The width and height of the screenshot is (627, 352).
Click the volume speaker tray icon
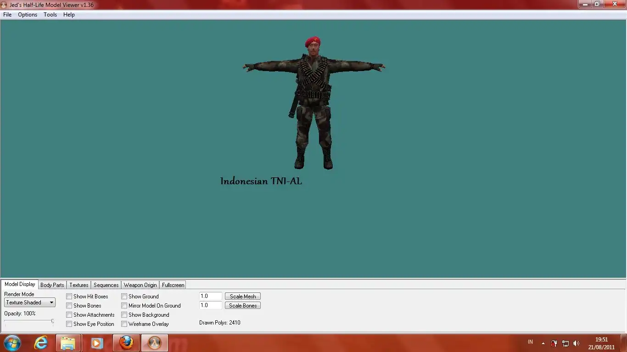click(x=577, y=343)
